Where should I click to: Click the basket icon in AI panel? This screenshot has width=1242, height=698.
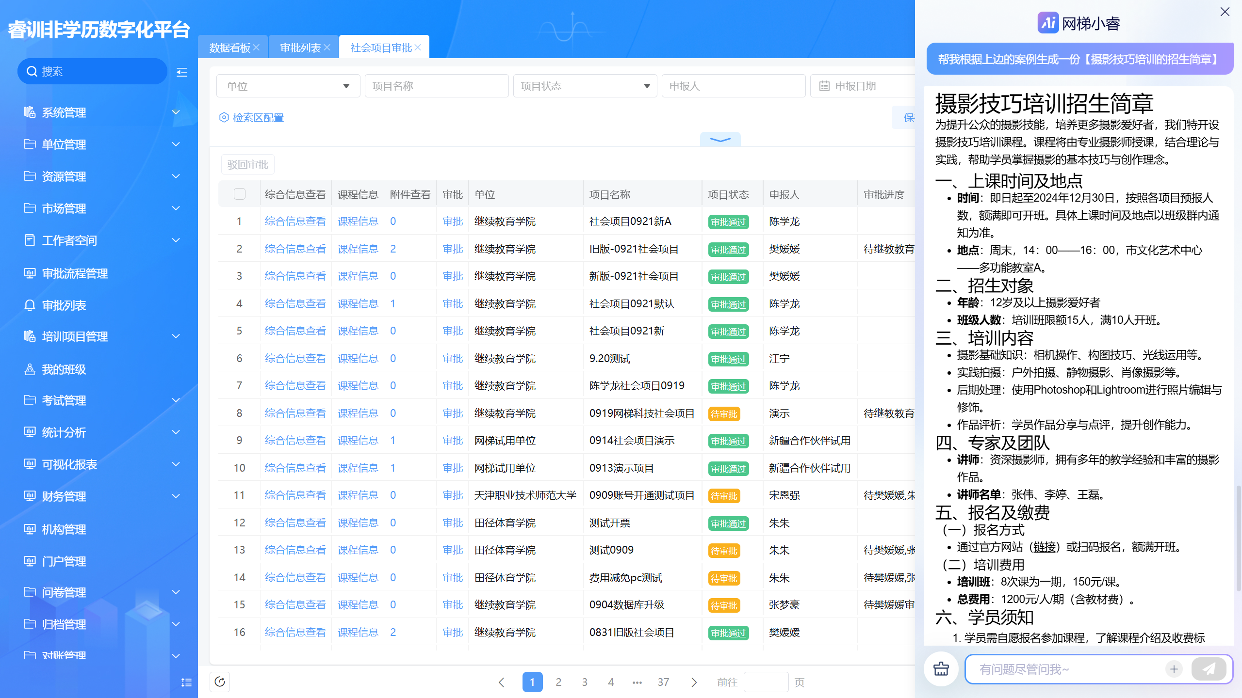tap(941, 669)
